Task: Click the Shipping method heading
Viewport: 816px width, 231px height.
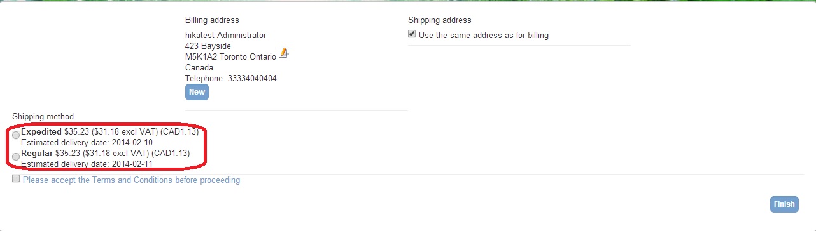Action: click(43, 116)
